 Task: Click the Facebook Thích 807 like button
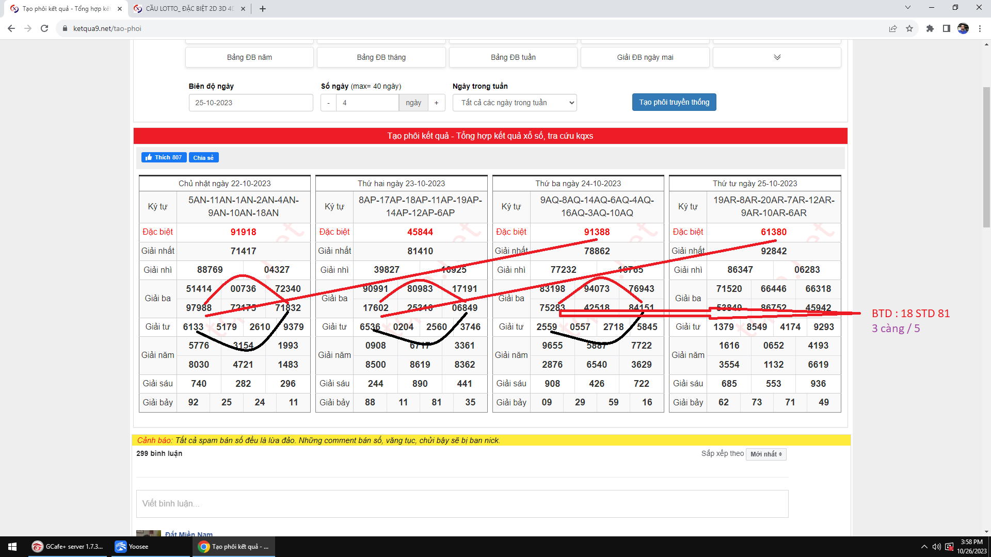[164, 157]
